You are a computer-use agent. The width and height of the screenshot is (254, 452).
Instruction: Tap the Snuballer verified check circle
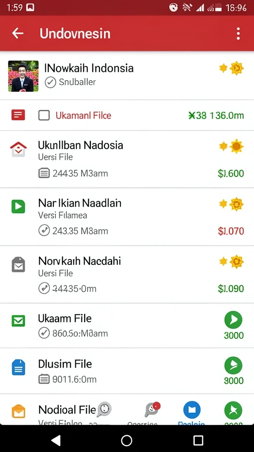(50, 83)
